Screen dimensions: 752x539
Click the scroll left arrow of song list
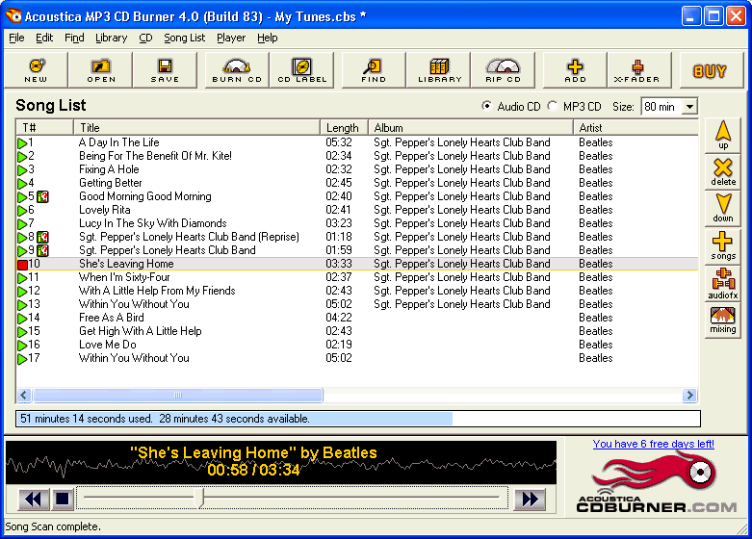coord(24,396)
